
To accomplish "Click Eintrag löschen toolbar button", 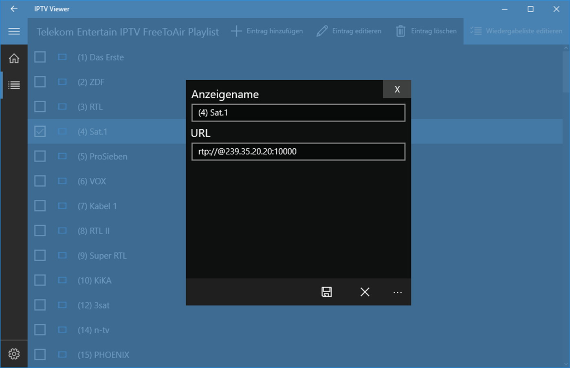I will [426, 31].
